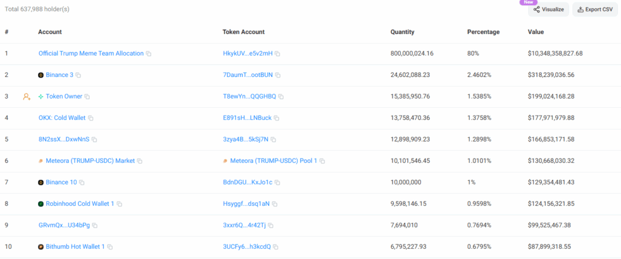Copy token account 3xxr6Q...4r42Tj
Viewport: 621px width, 259px height.
point(270,225)
